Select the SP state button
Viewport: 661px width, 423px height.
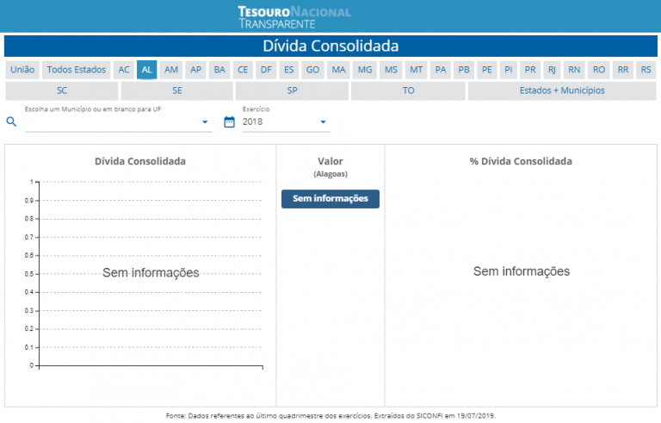coord(292,90)
